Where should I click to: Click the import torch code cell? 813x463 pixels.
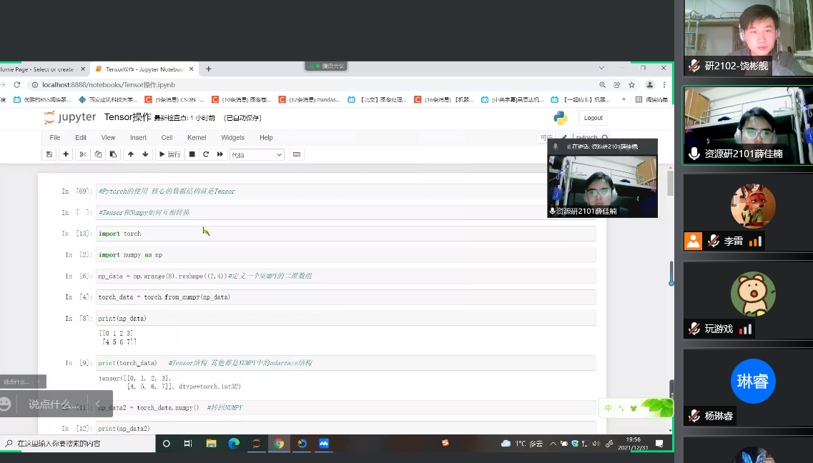tap(346, 234)
